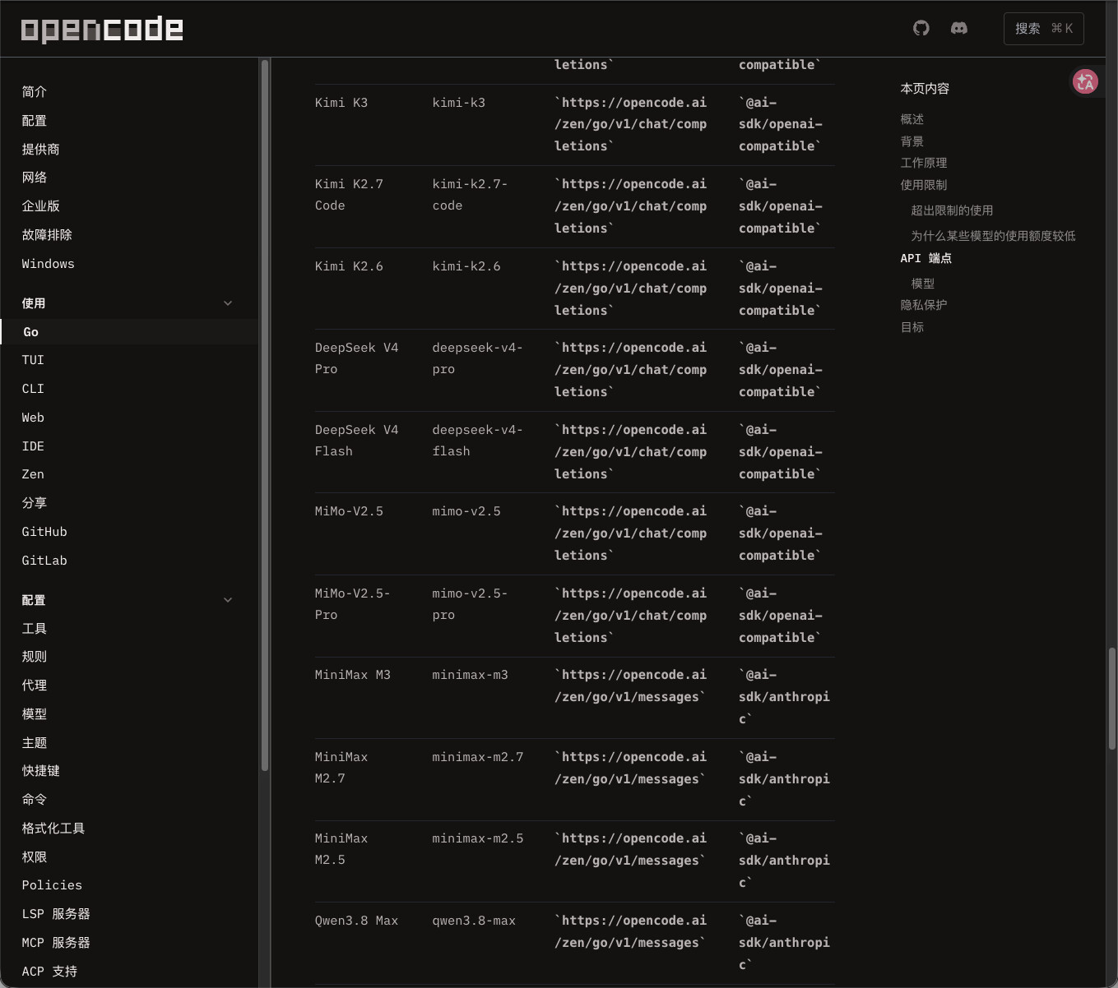Screen dimensions: 1118x988
Task: Click the main page scrollbar thumb
Action: (1112, 699)
